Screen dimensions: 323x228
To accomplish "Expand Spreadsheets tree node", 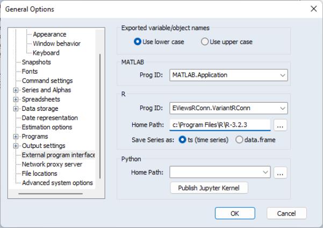I will pyautogui.click(x=16, y=99).
